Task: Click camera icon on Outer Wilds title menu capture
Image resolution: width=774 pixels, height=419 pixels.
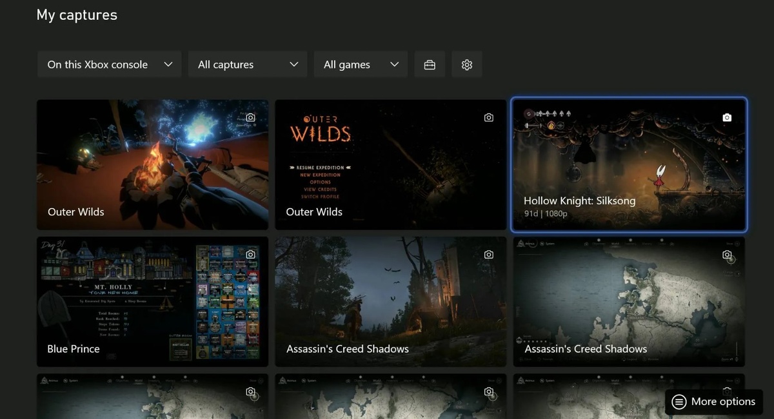Action: [x=489, y=117]
